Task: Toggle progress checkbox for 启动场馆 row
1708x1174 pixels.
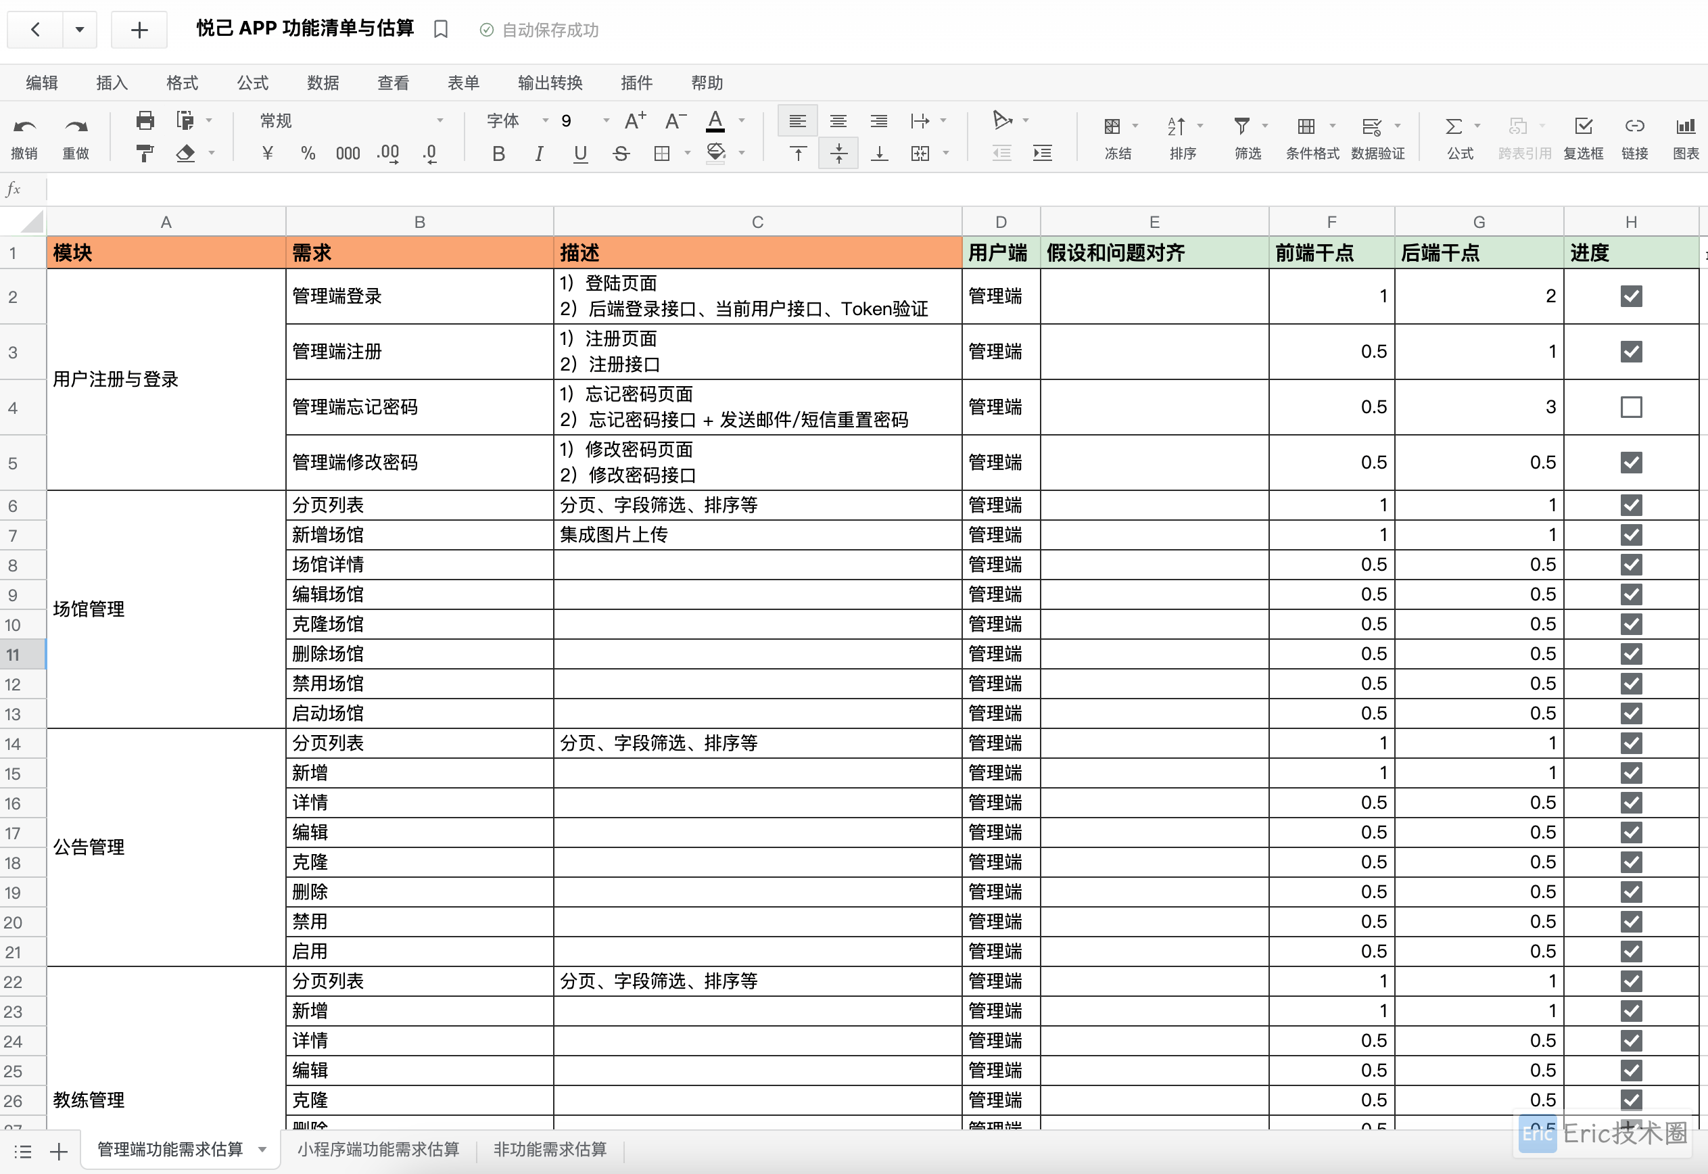Action: (x=1631, y=713)
